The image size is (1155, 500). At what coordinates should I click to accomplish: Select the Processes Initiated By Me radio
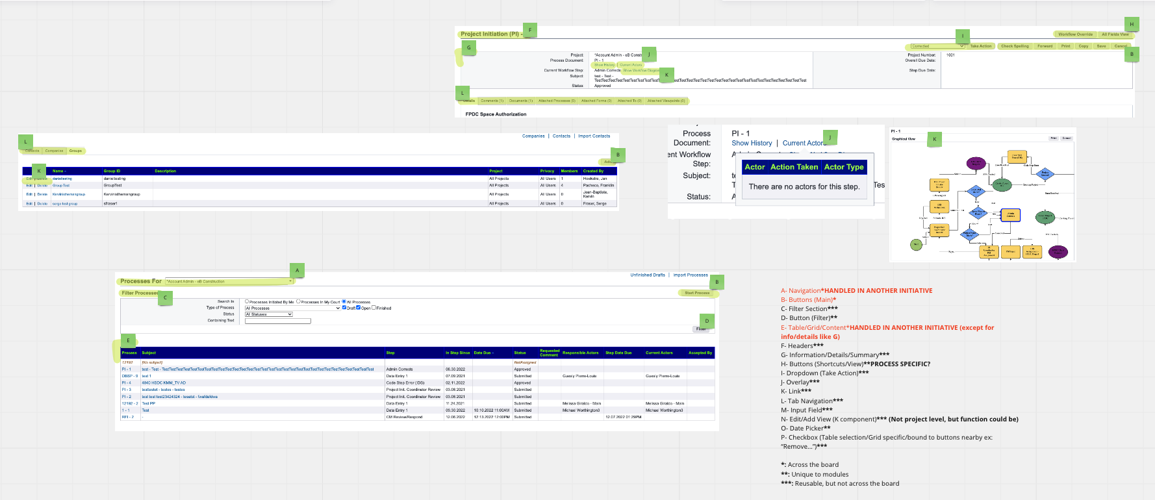[x=247, y=301]
